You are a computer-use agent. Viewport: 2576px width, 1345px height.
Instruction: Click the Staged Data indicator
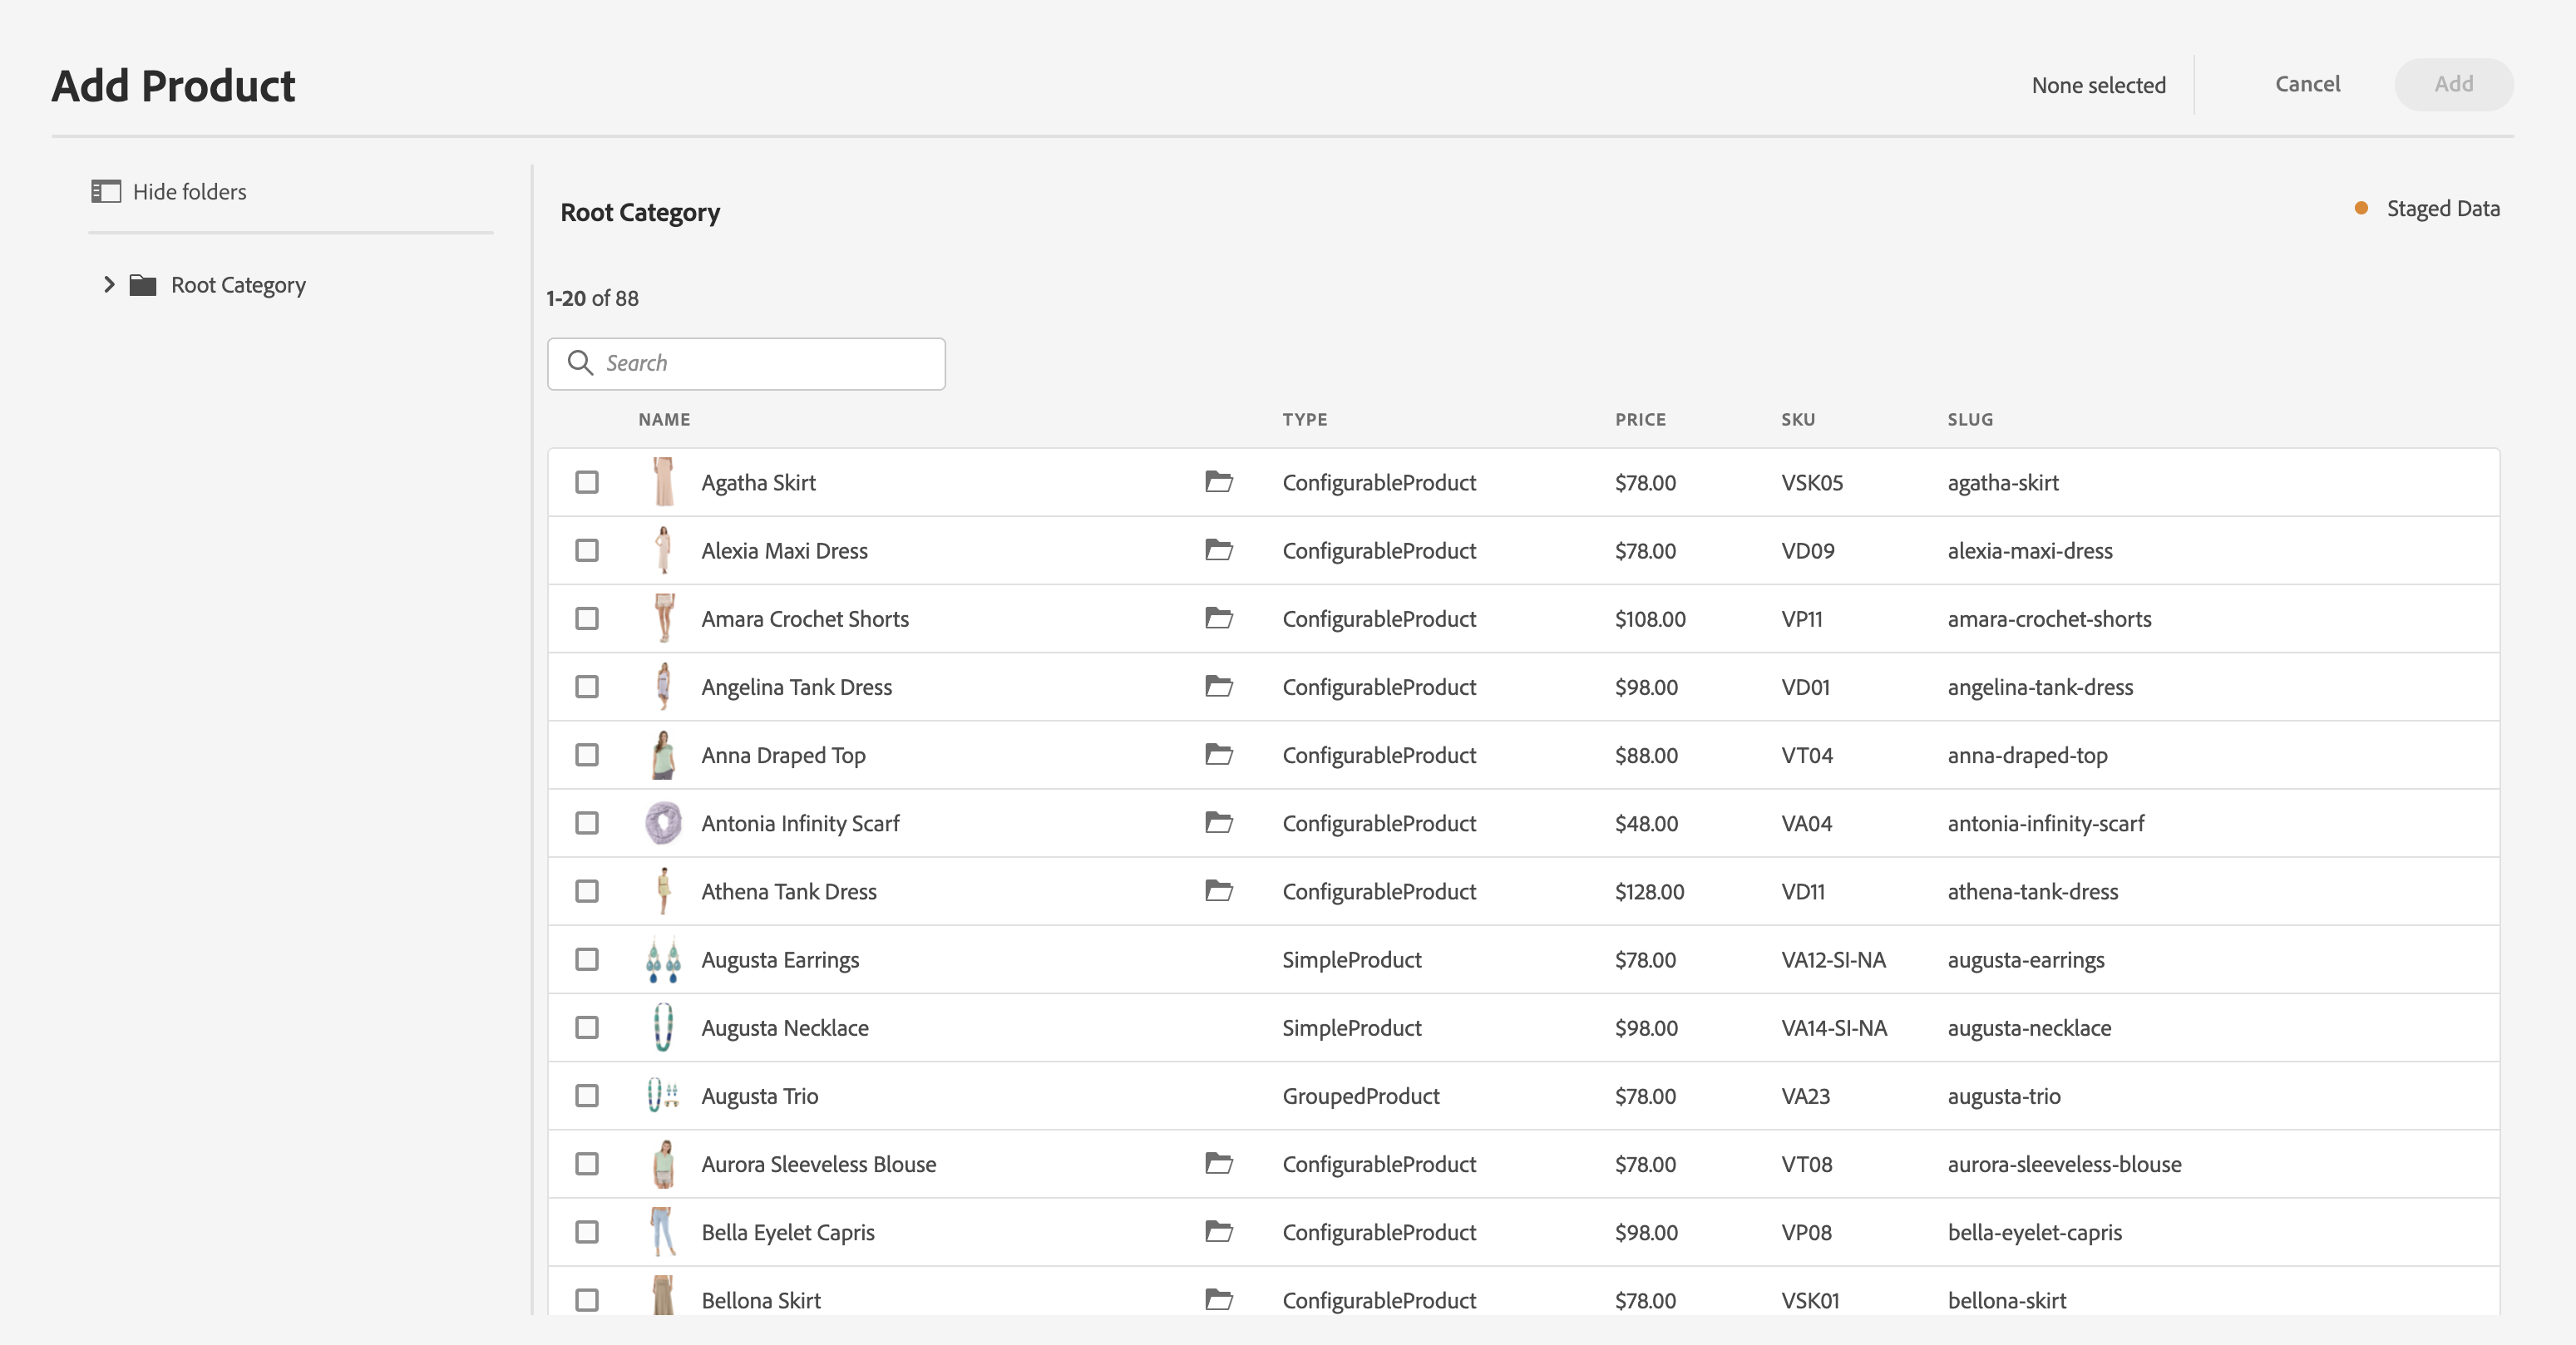(2428, 208)
